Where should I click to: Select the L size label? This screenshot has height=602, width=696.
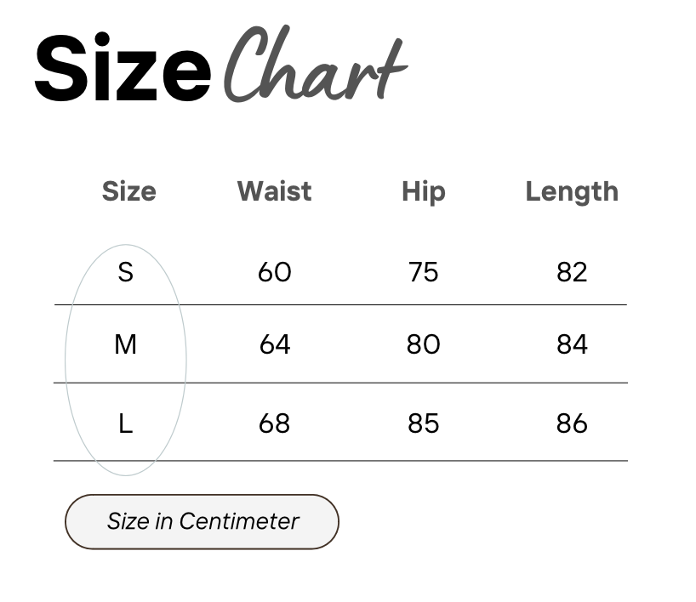coord(126,423)
